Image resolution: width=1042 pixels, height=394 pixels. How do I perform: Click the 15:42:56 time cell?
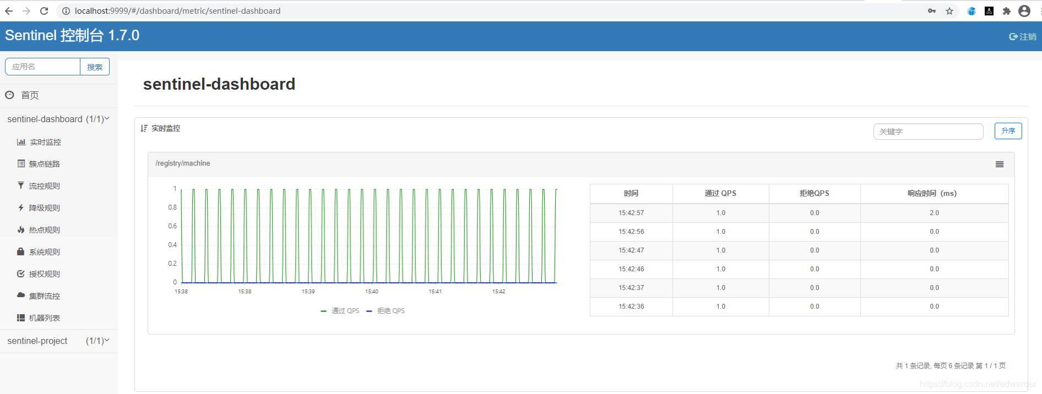(x=631, y=232)
